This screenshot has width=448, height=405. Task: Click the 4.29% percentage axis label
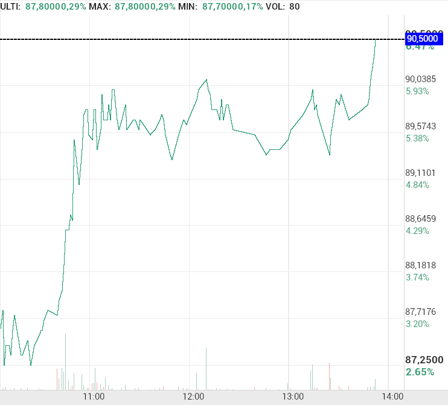point(417,231)
